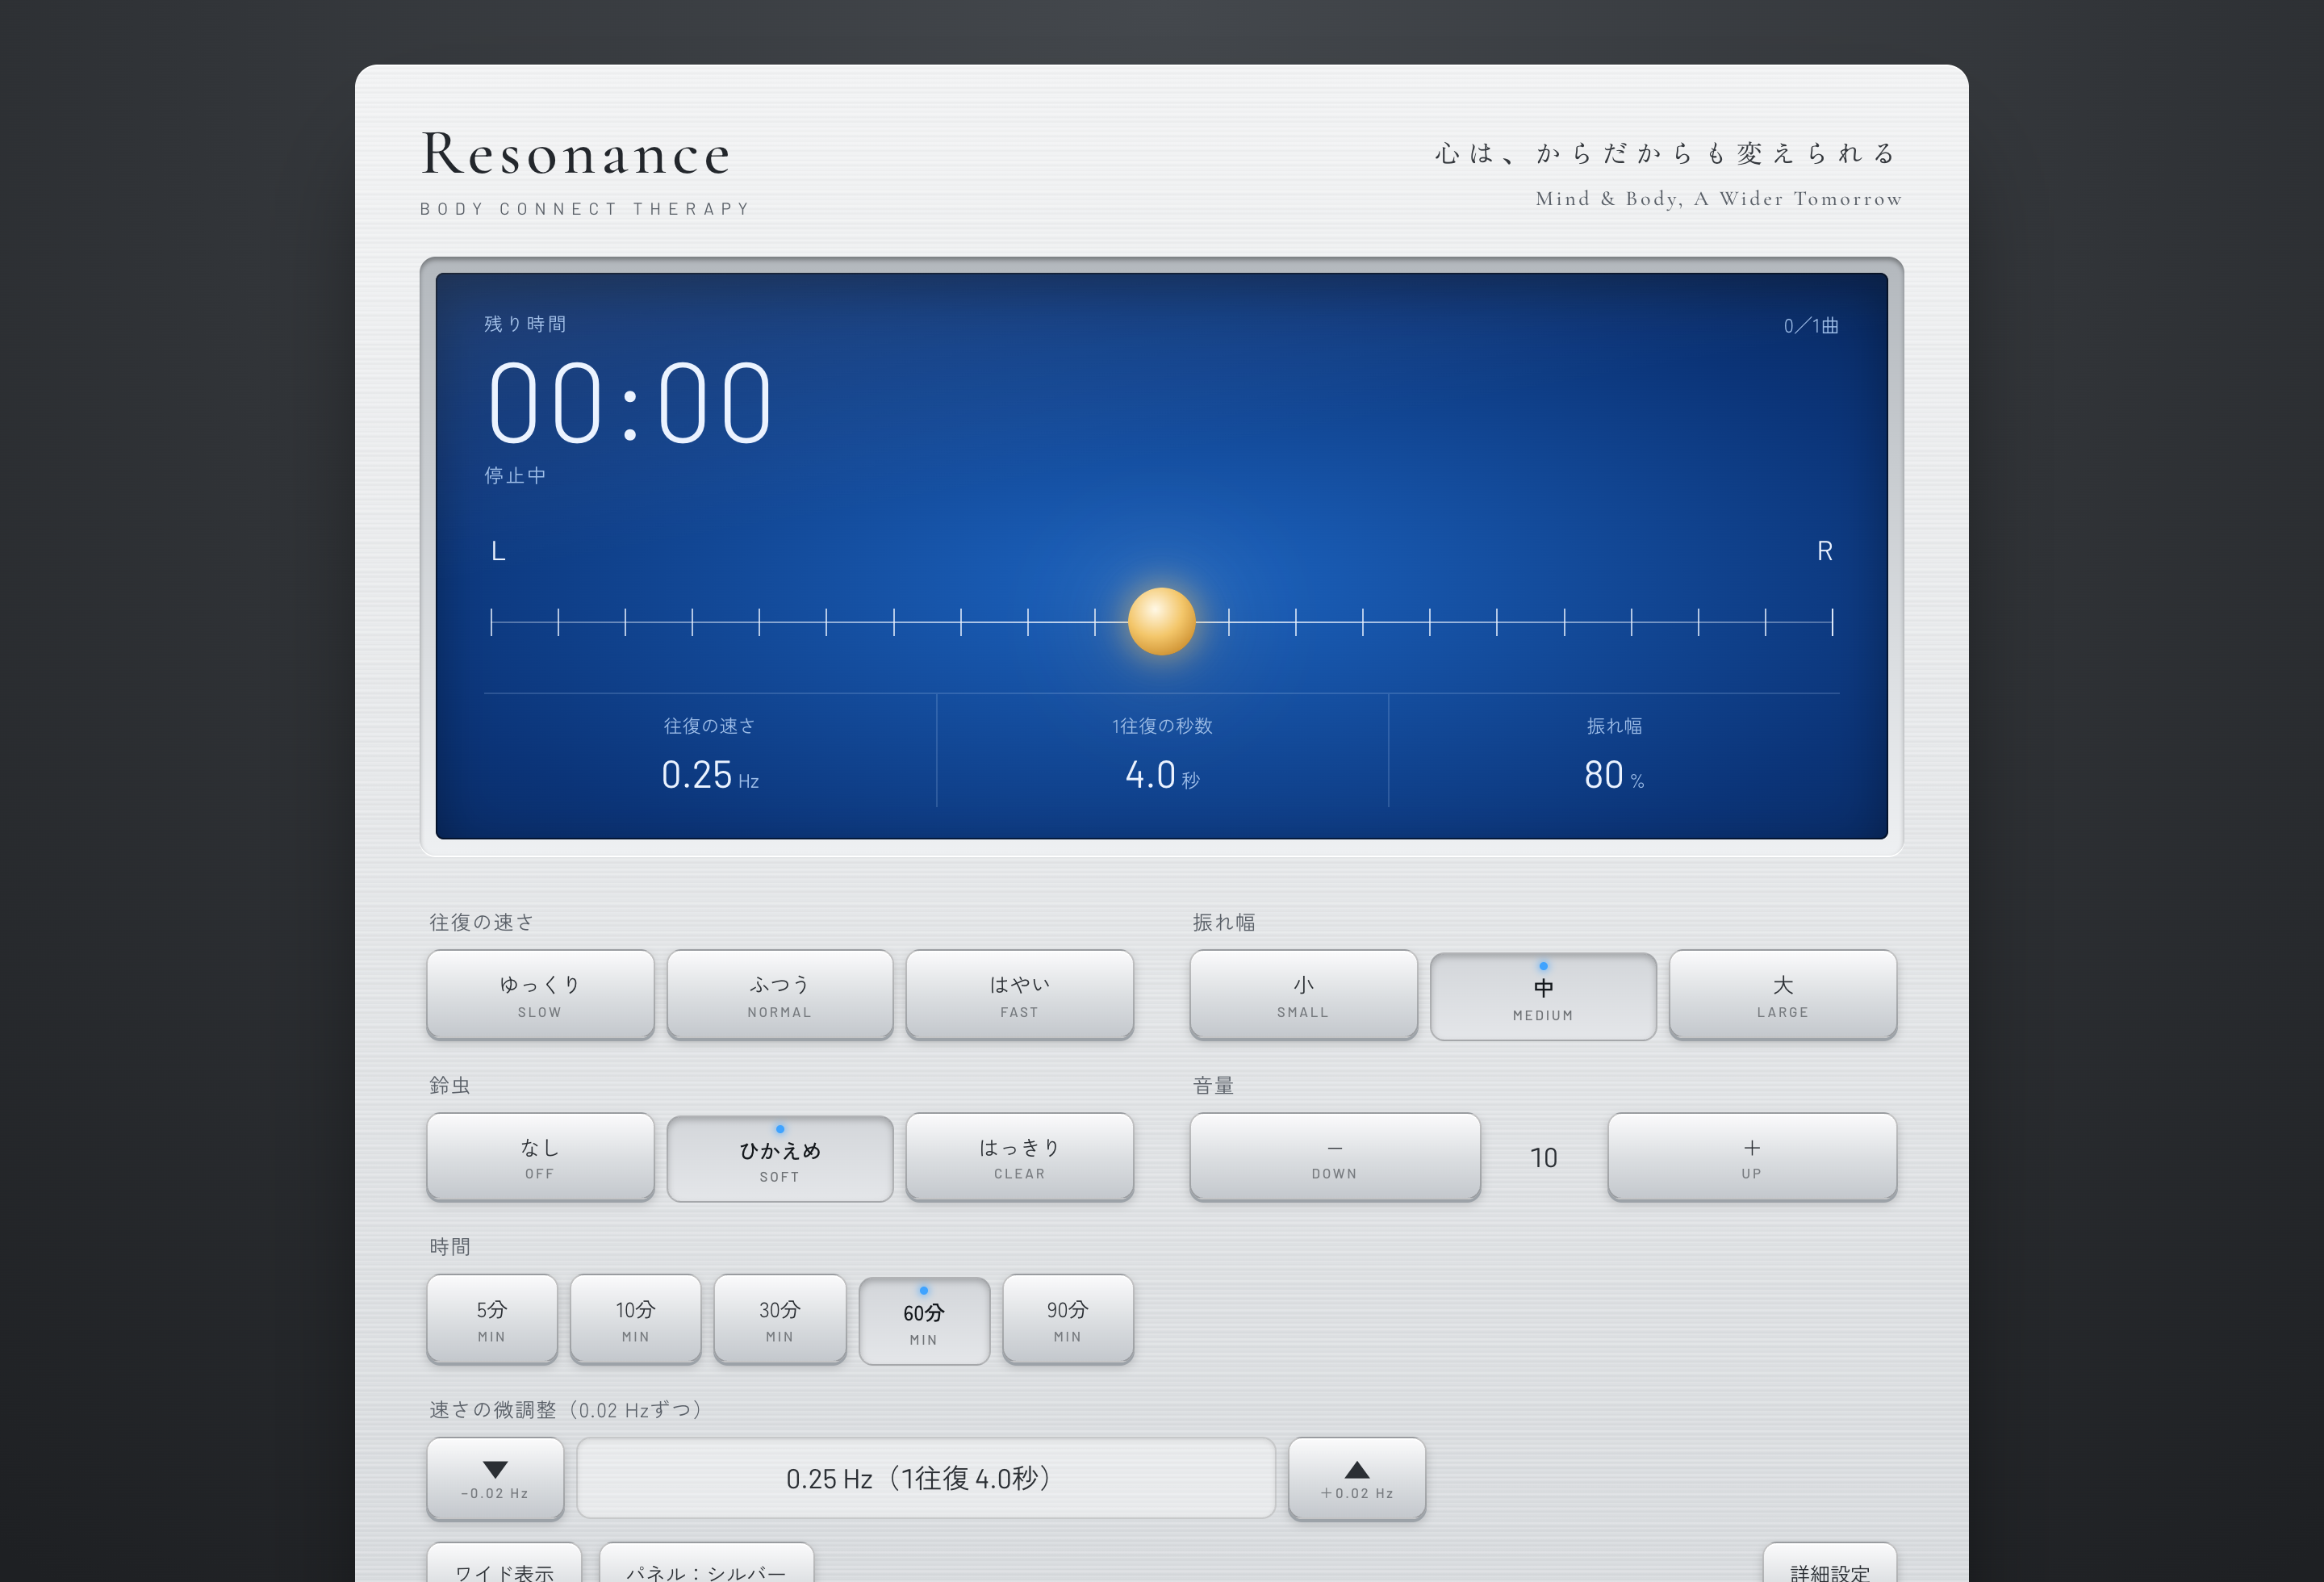The height and width of the screenshot is (1582, 2324).
Task: Click the L marker on the display
Action: (x=499, y=551)
